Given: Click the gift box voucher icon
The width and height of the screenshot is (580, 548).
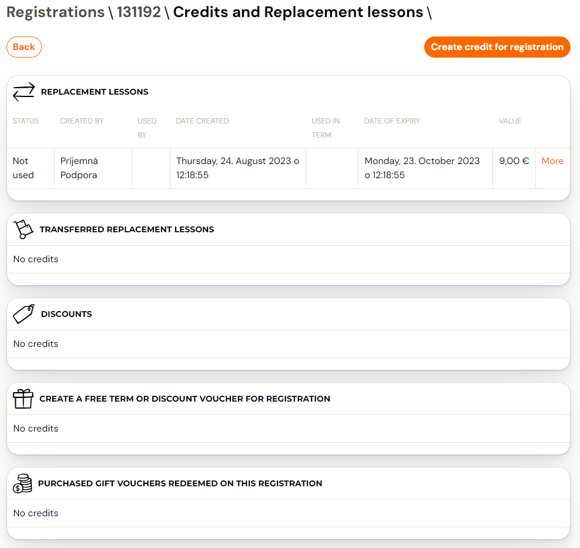Looking at the screenshot, I should pos(23,399).
